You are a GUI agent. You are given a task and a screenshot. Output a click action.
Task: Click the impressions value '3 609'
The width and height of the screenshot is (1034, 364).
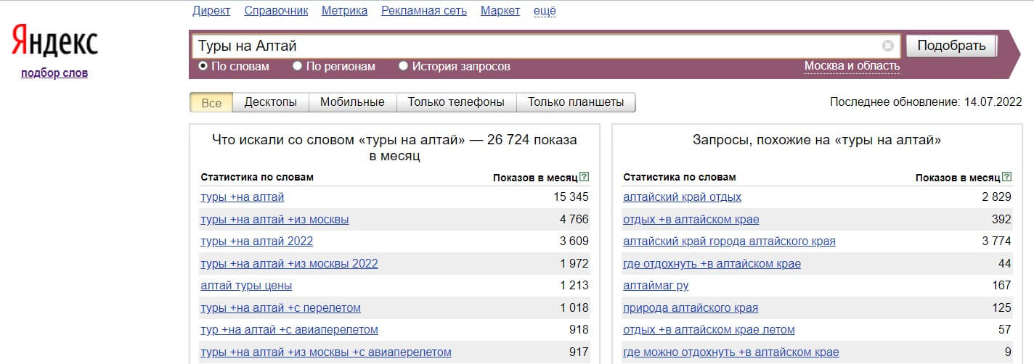click(x=574, y=241)
